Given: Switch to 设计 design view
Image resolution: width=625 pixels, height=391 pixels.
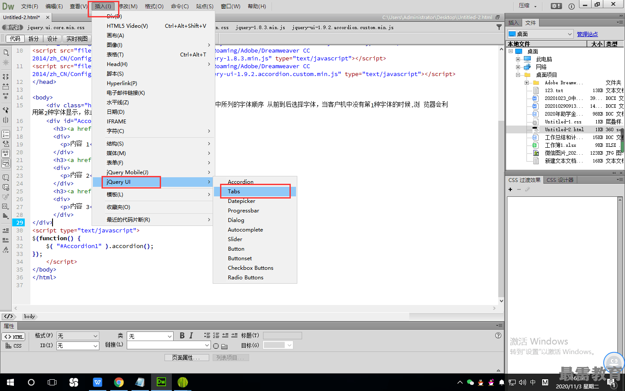Looking at the screenshot, I should [52, 39].
